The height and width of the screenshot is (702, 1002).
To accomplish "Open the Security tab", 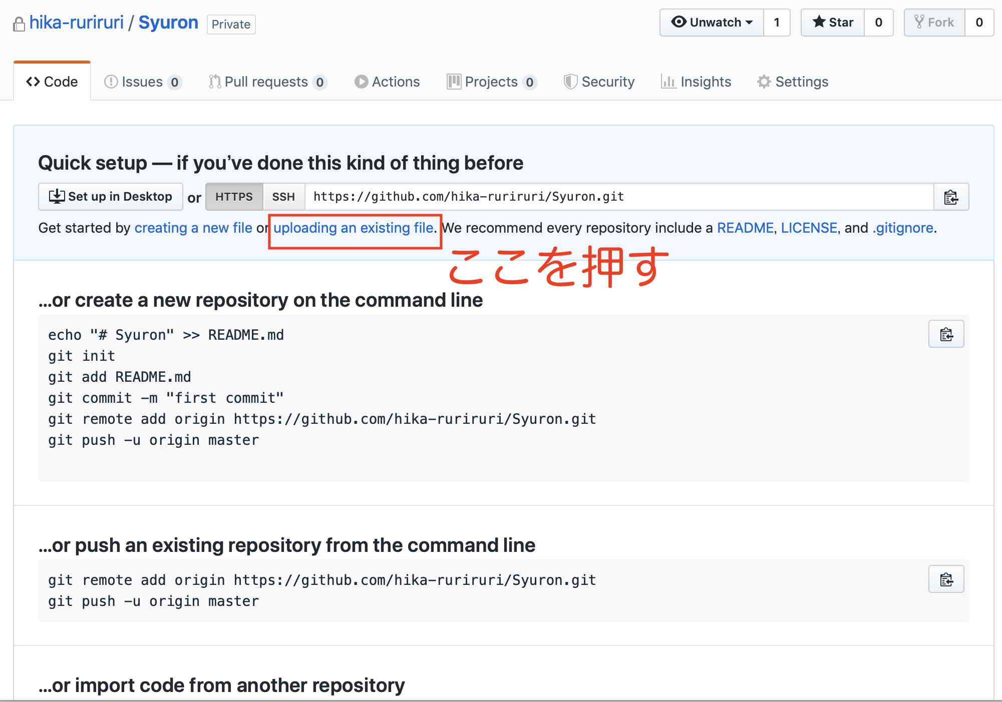I will click(x=599, y=81).
